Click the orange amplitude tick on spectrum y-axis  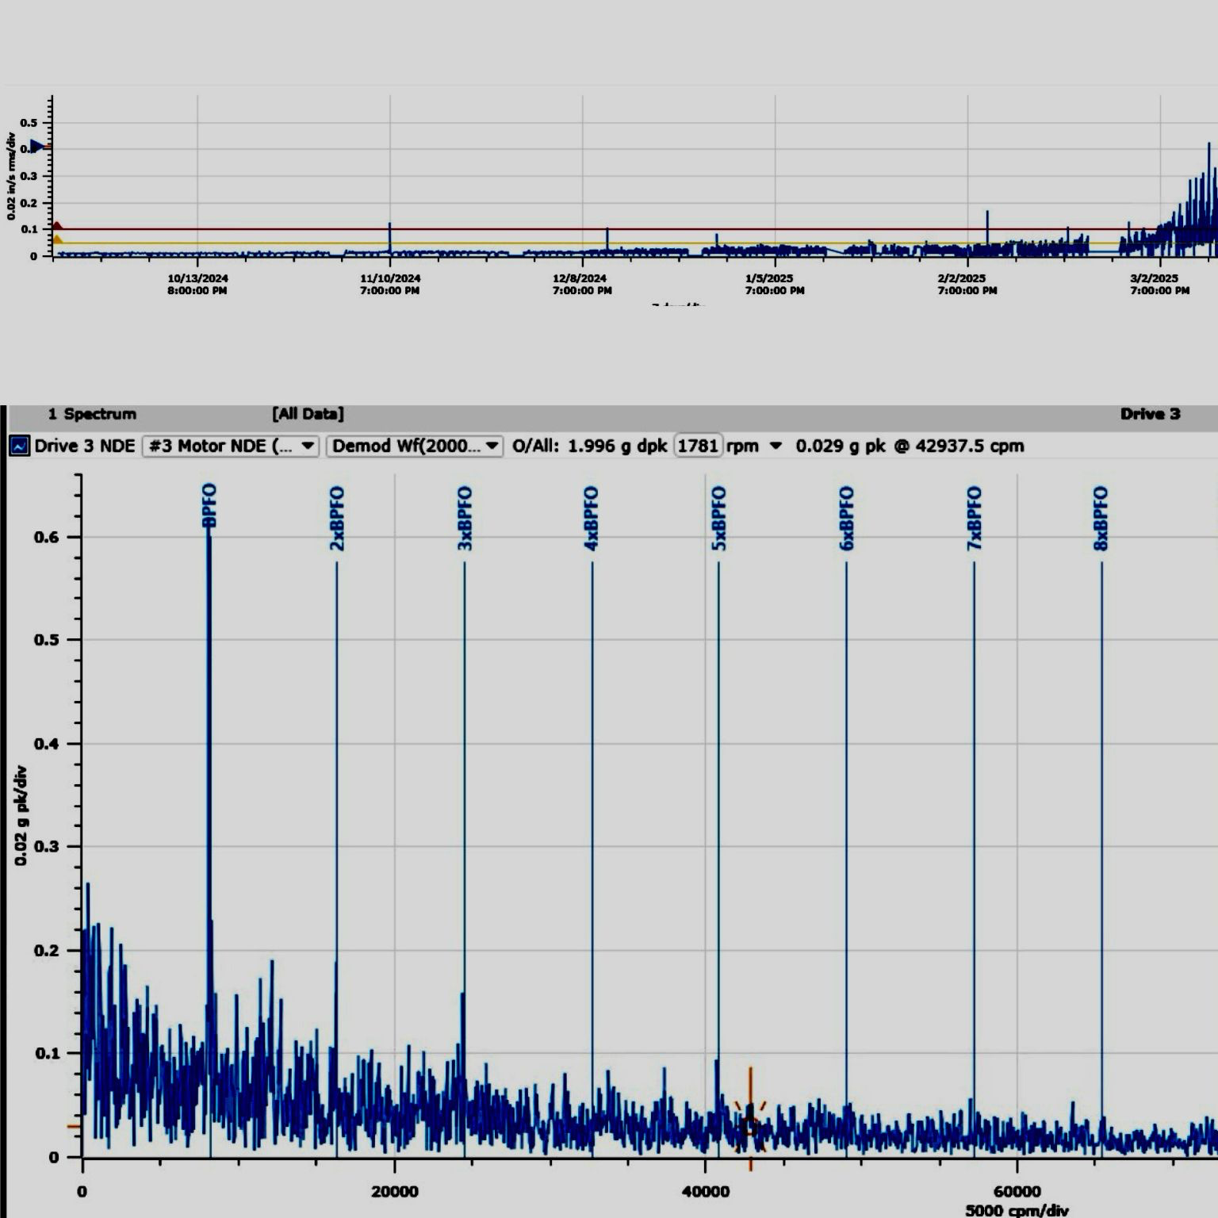(74, 1126)
